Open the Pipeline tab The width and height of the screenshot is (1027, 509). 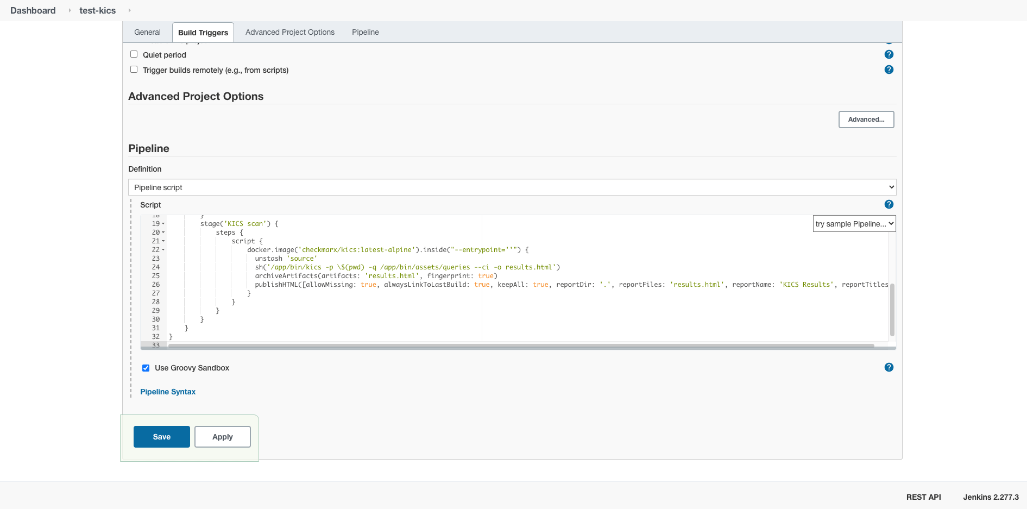point(365,32)
